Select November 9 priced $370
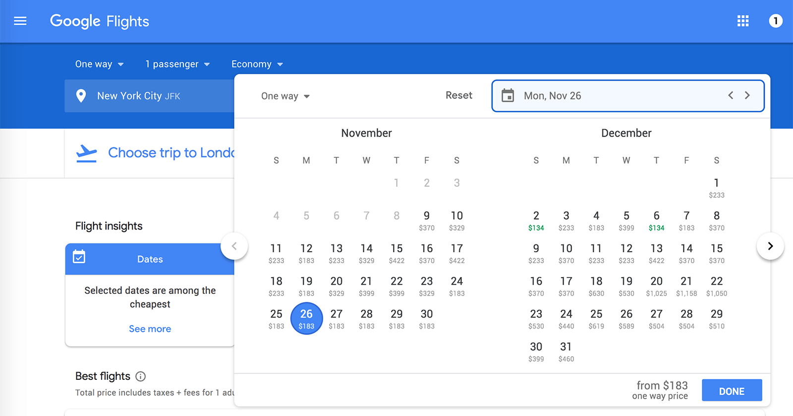Image resolution: width=793 pixels, height=416 pixels. [427, 221]
